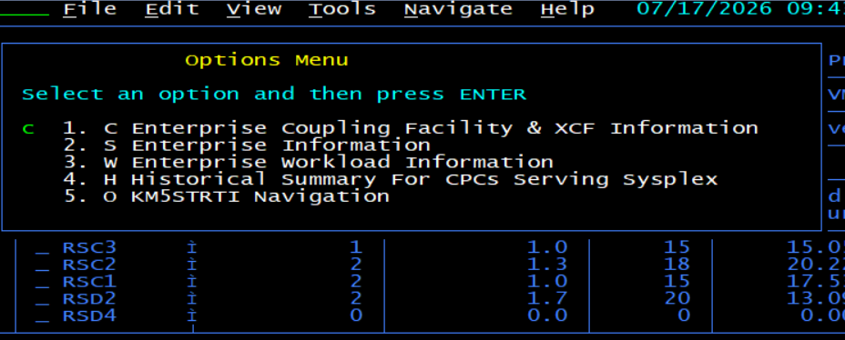
Task: Click the shortcut letter C beside option 1
Action: tap(110, 128)
